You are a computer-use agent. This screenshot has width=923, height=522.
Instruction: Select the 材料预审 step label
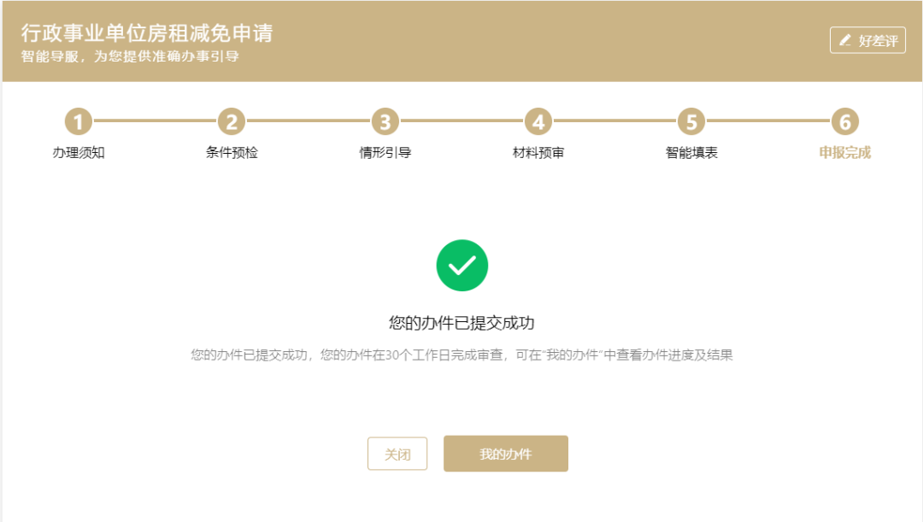pos(538,154)
